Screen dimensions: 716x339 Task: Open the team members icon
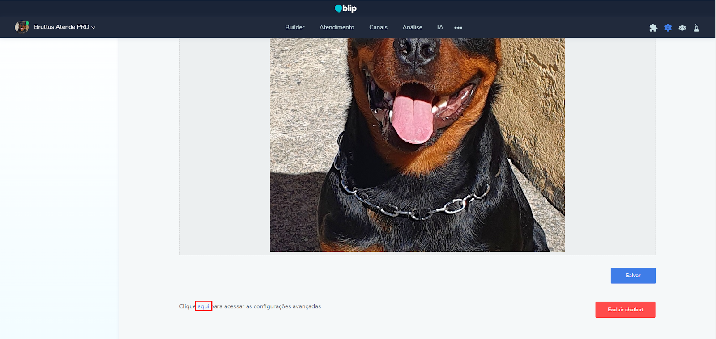coord(682,28)
